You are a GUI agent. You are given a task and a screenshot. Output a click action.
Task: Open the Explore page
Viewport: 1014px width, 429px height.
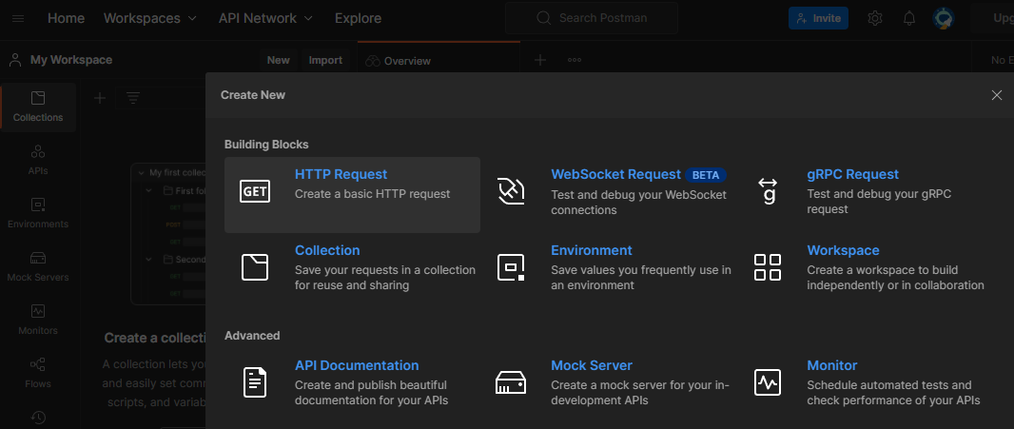pos(358,18)
